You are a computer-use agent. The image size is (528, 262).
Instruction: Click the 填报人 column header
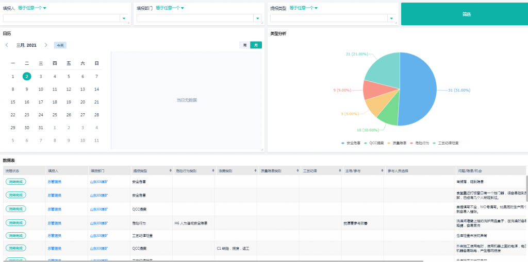[x=67, y=171]
